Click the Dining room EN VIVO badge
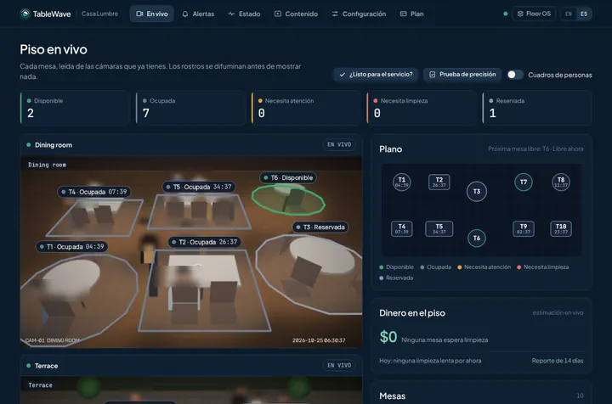The width and height of the screenshot is (612, 404). 339,144
